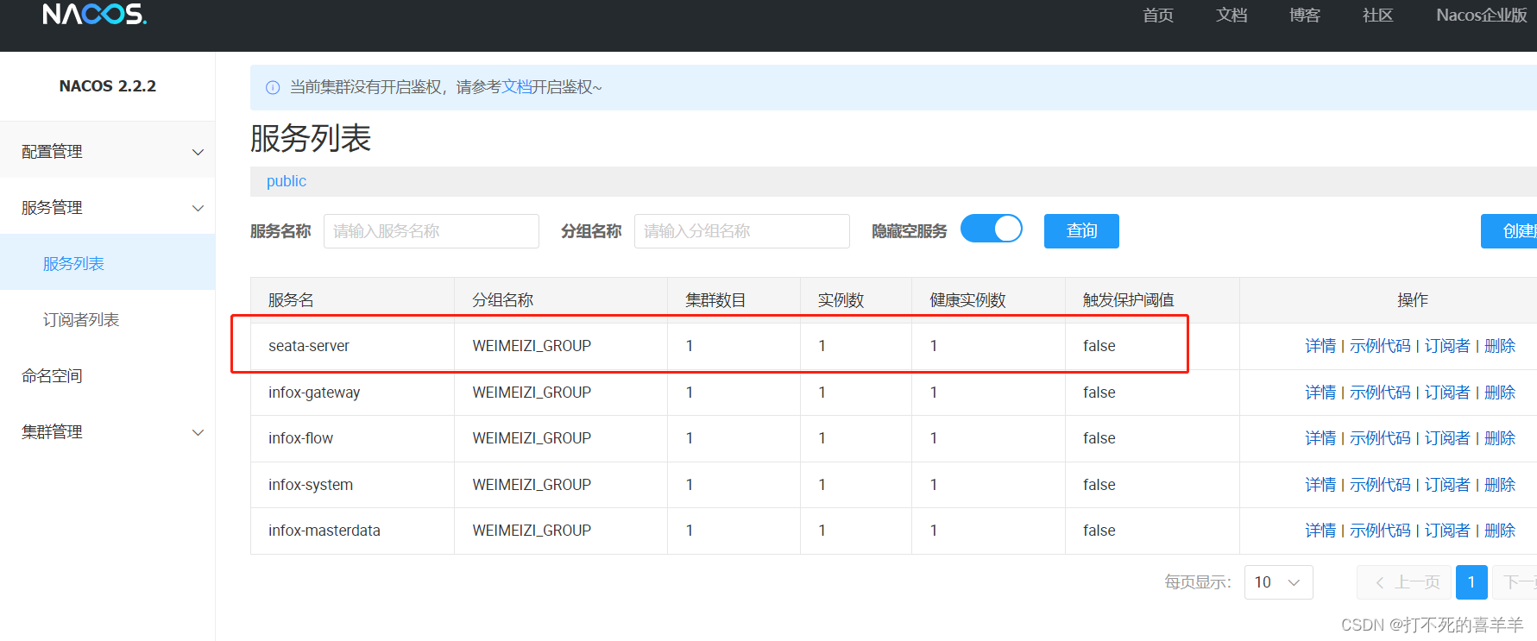Select the public namespace tab
Viewport: 1537px width, 641px height.
coord(287,181)
